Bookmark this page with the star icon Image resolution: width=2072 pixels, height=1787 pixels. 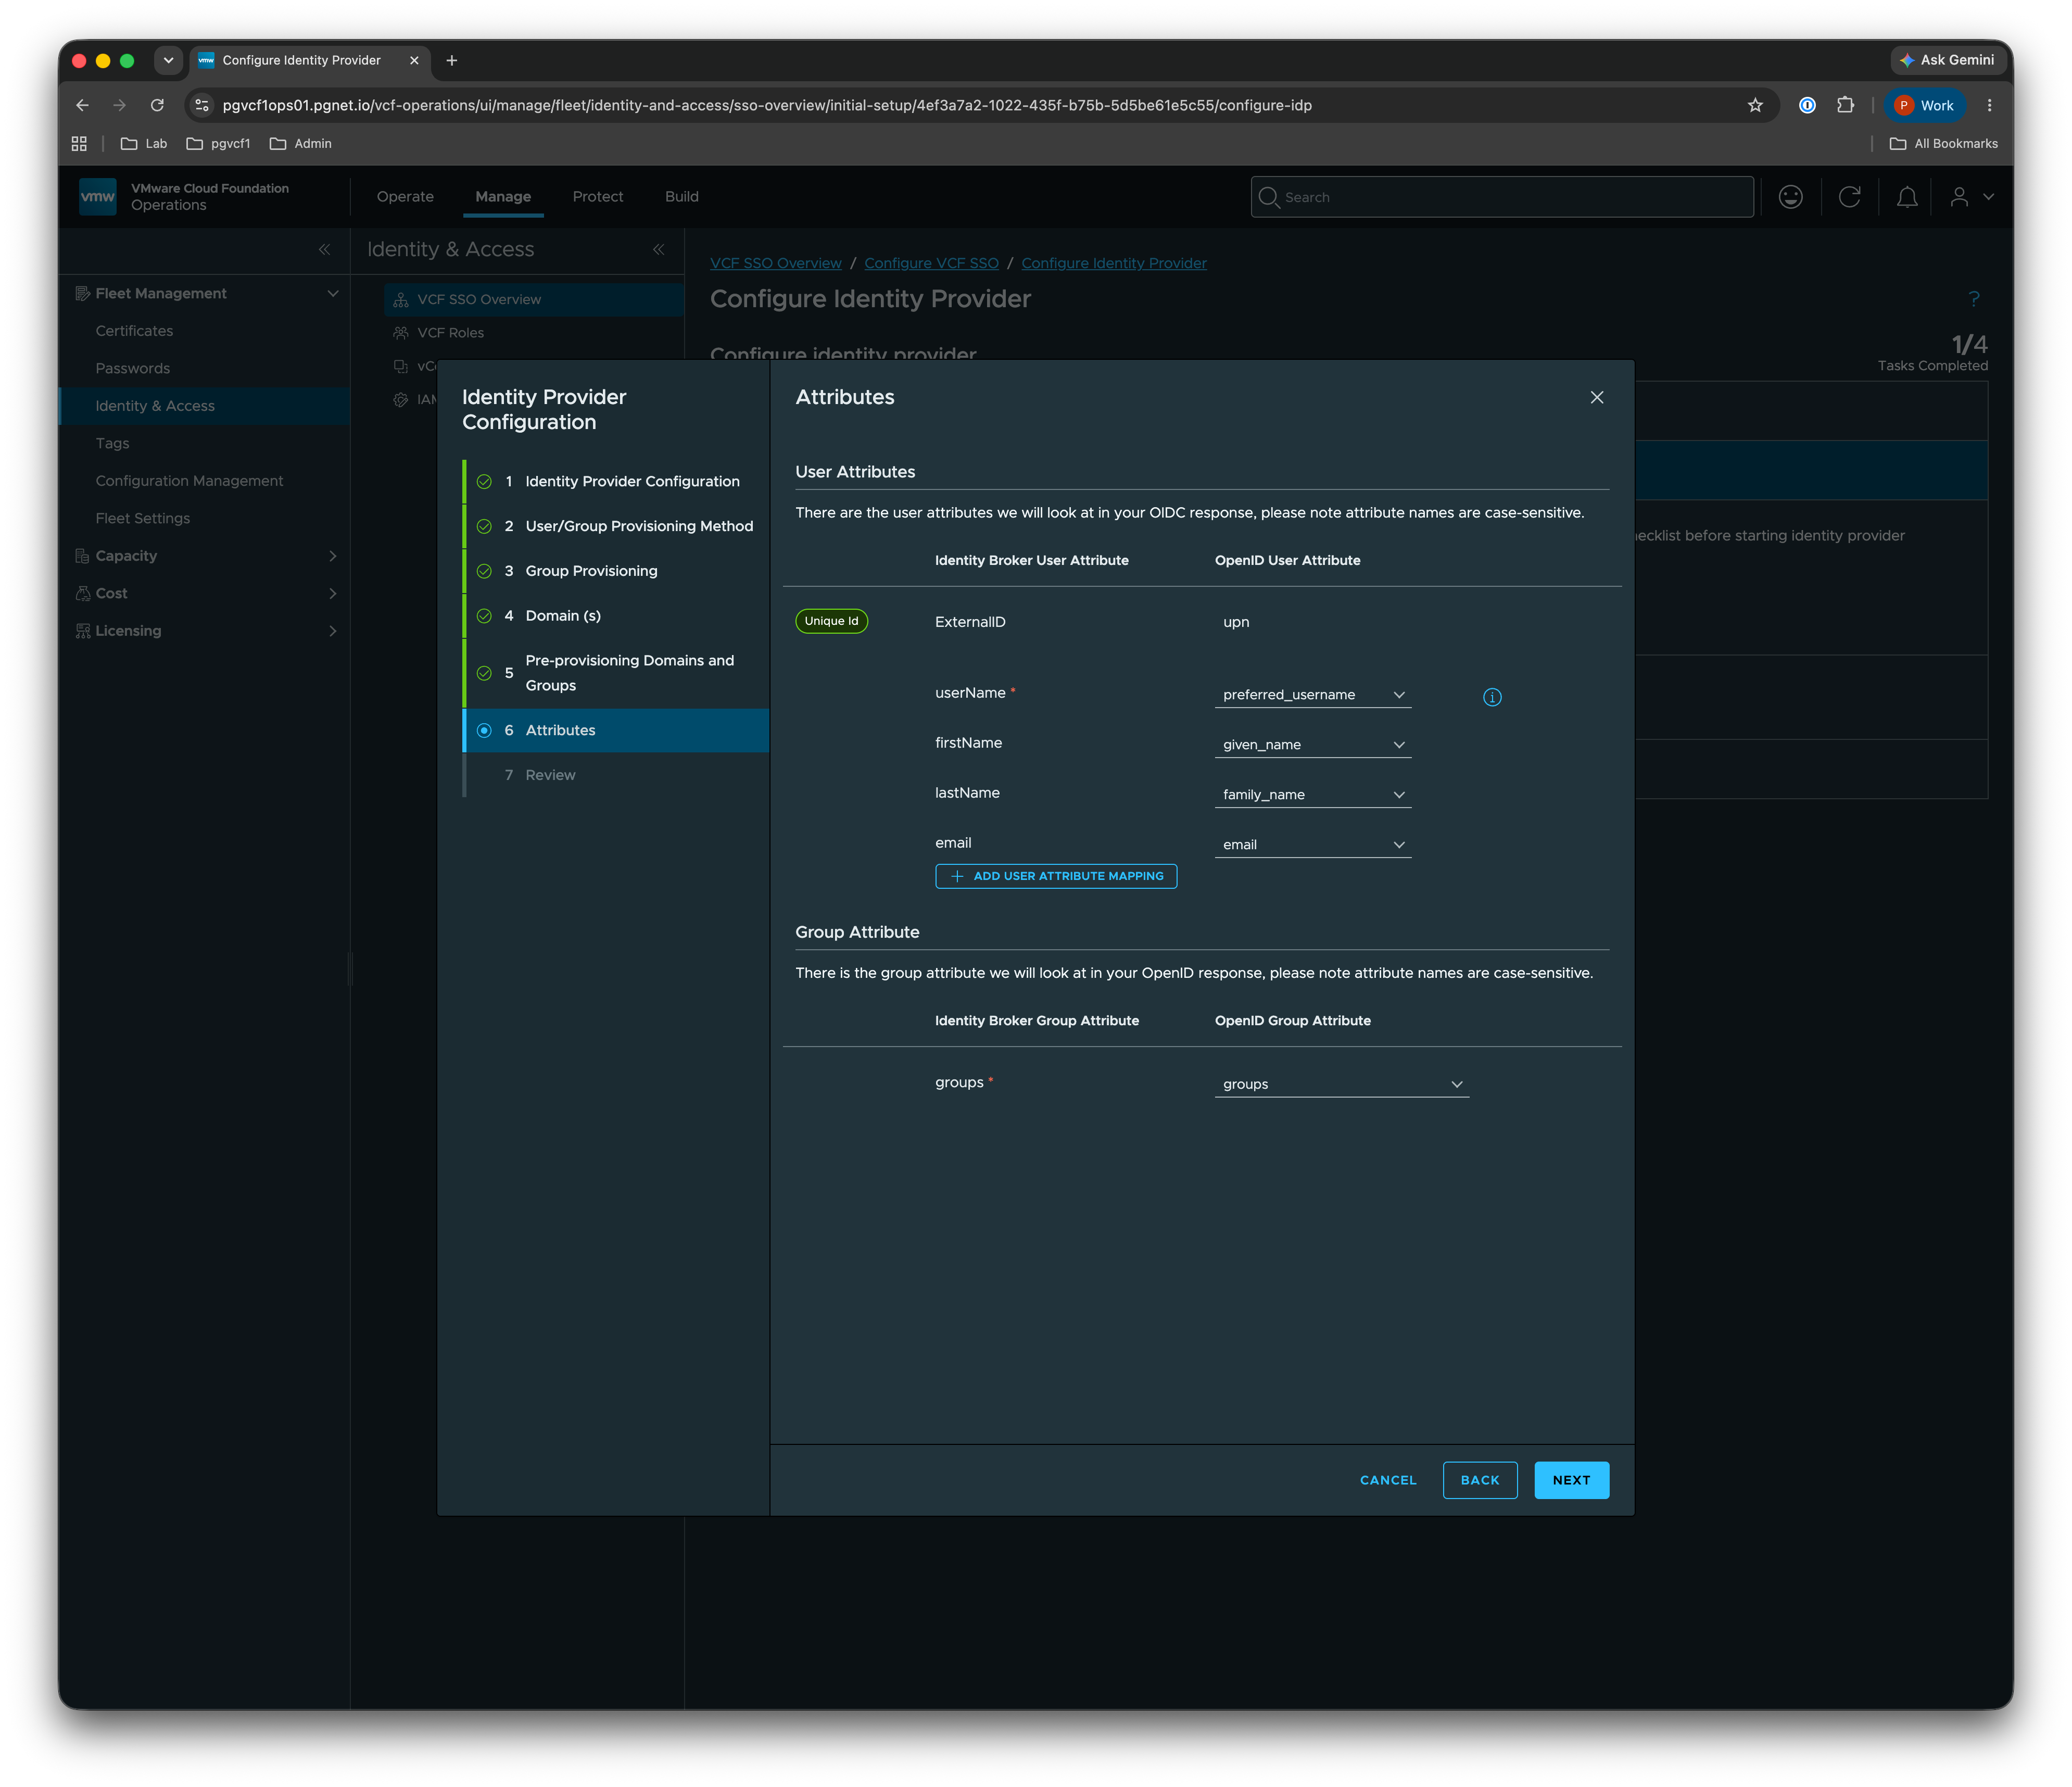(x=1754, y=105)
